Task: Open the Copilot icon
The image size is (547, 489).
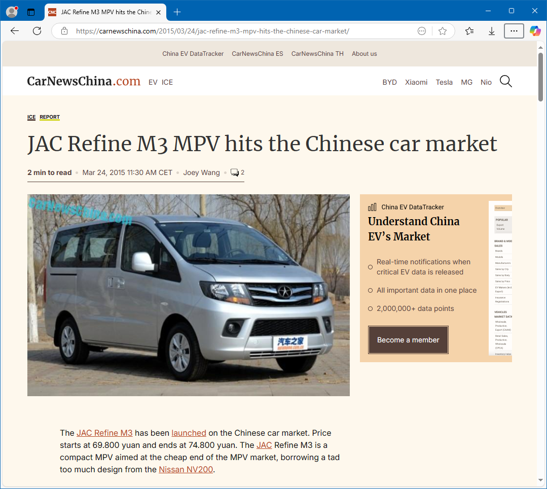Action: tap(535, 31)
